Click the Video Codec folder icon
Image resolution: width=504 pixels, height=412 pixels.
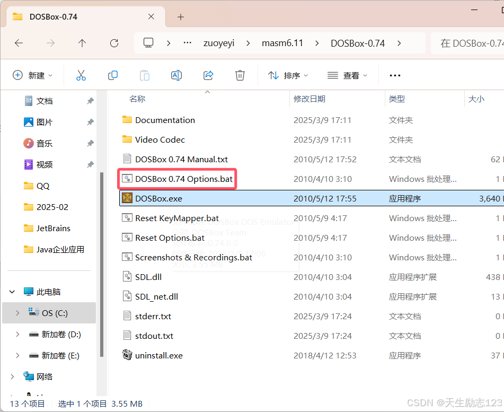point(127,139)
